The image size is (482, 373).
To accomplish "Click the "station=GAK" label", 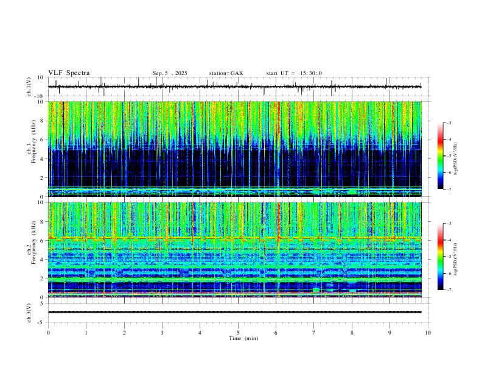I will point(226,73).
